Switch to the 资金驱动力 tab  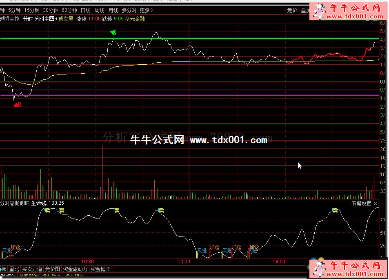tap(75, 269)
